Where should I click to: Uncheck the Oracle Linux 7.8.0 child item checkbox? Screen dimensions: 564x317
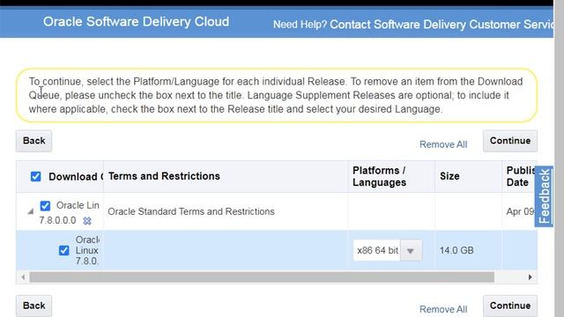click(63, 250)
